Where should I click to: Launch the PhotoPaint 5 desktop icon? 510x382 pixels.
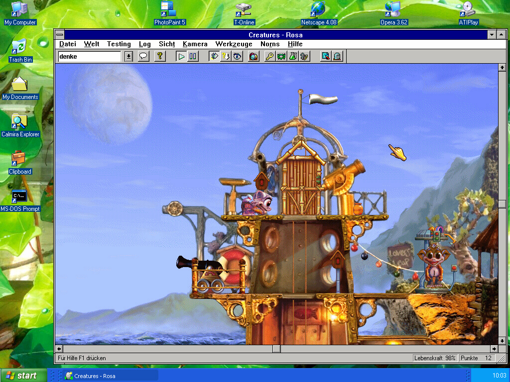[169, 13]
